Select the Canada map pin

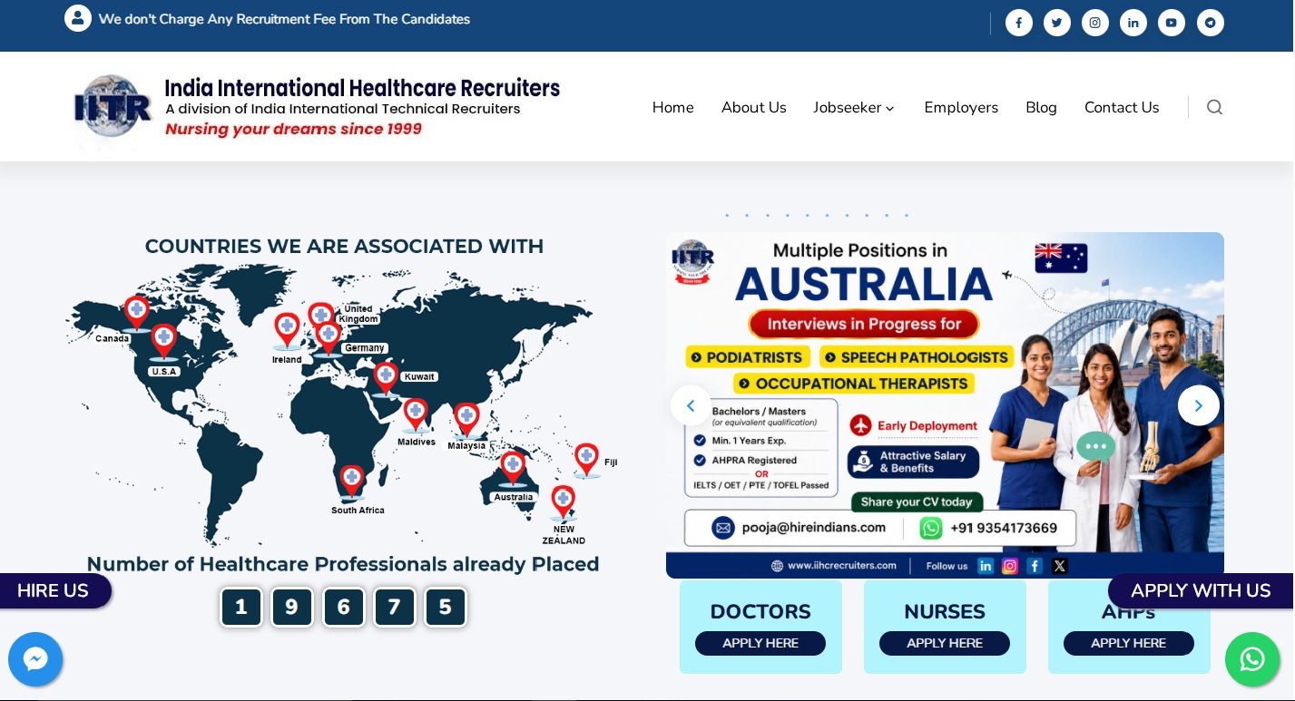[136, 312]
